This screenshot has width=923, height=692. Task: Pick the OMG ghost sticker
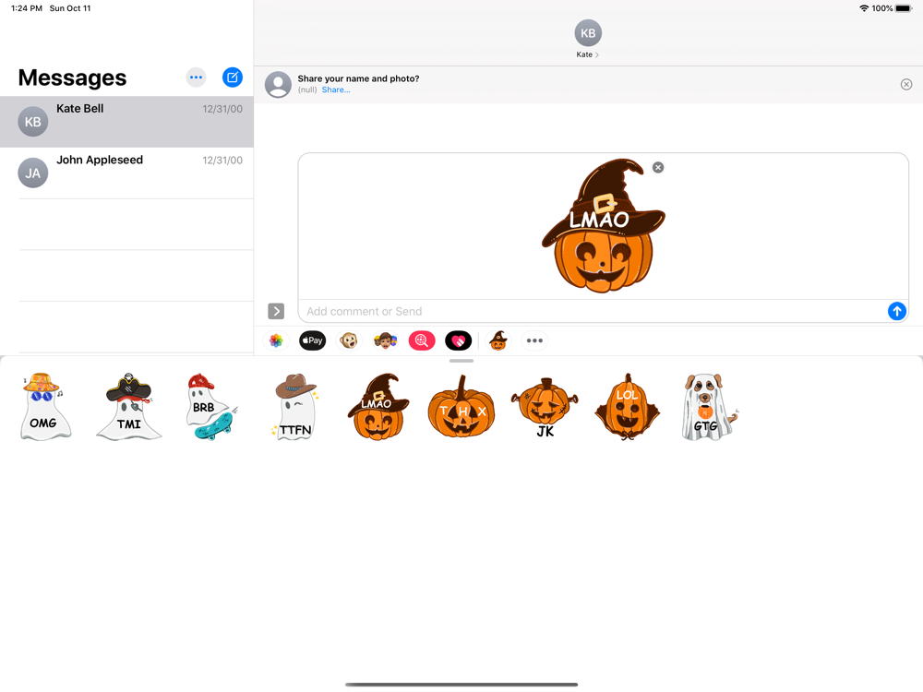tap(44, 407)
